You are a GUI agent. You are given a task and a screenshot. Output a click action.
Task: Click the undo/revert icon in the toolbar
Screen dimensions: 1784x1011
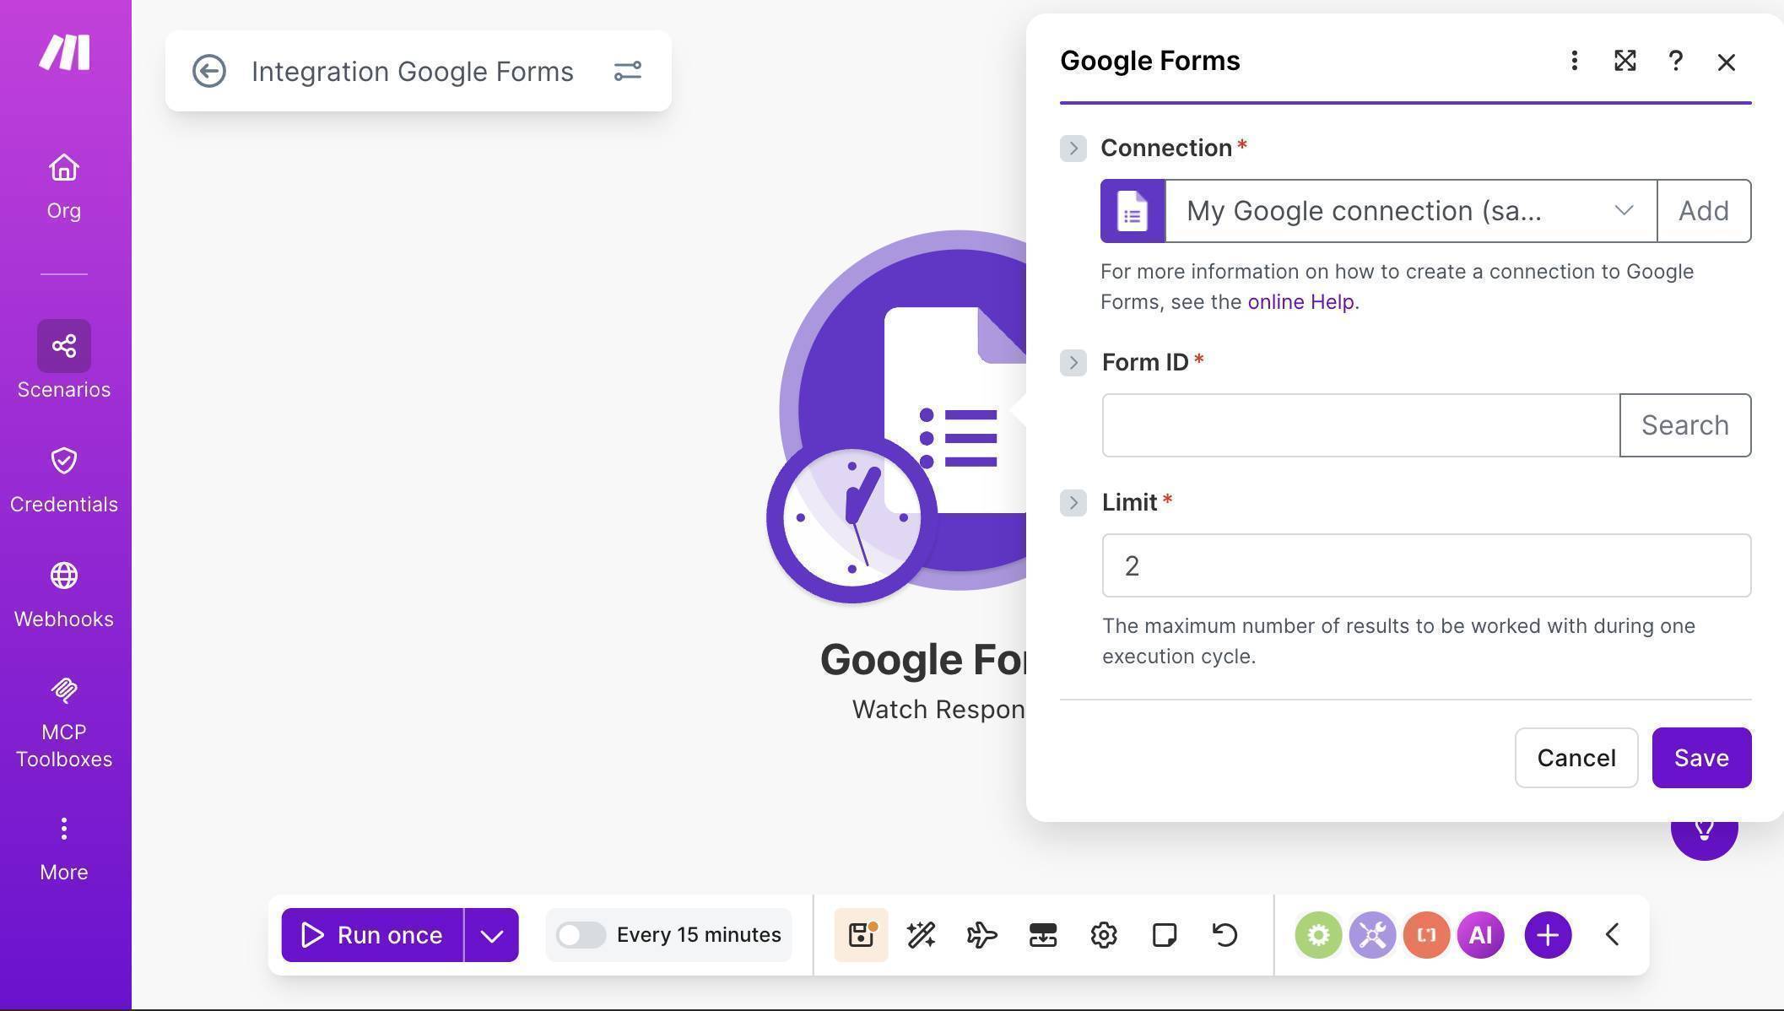coord(1224,934)
